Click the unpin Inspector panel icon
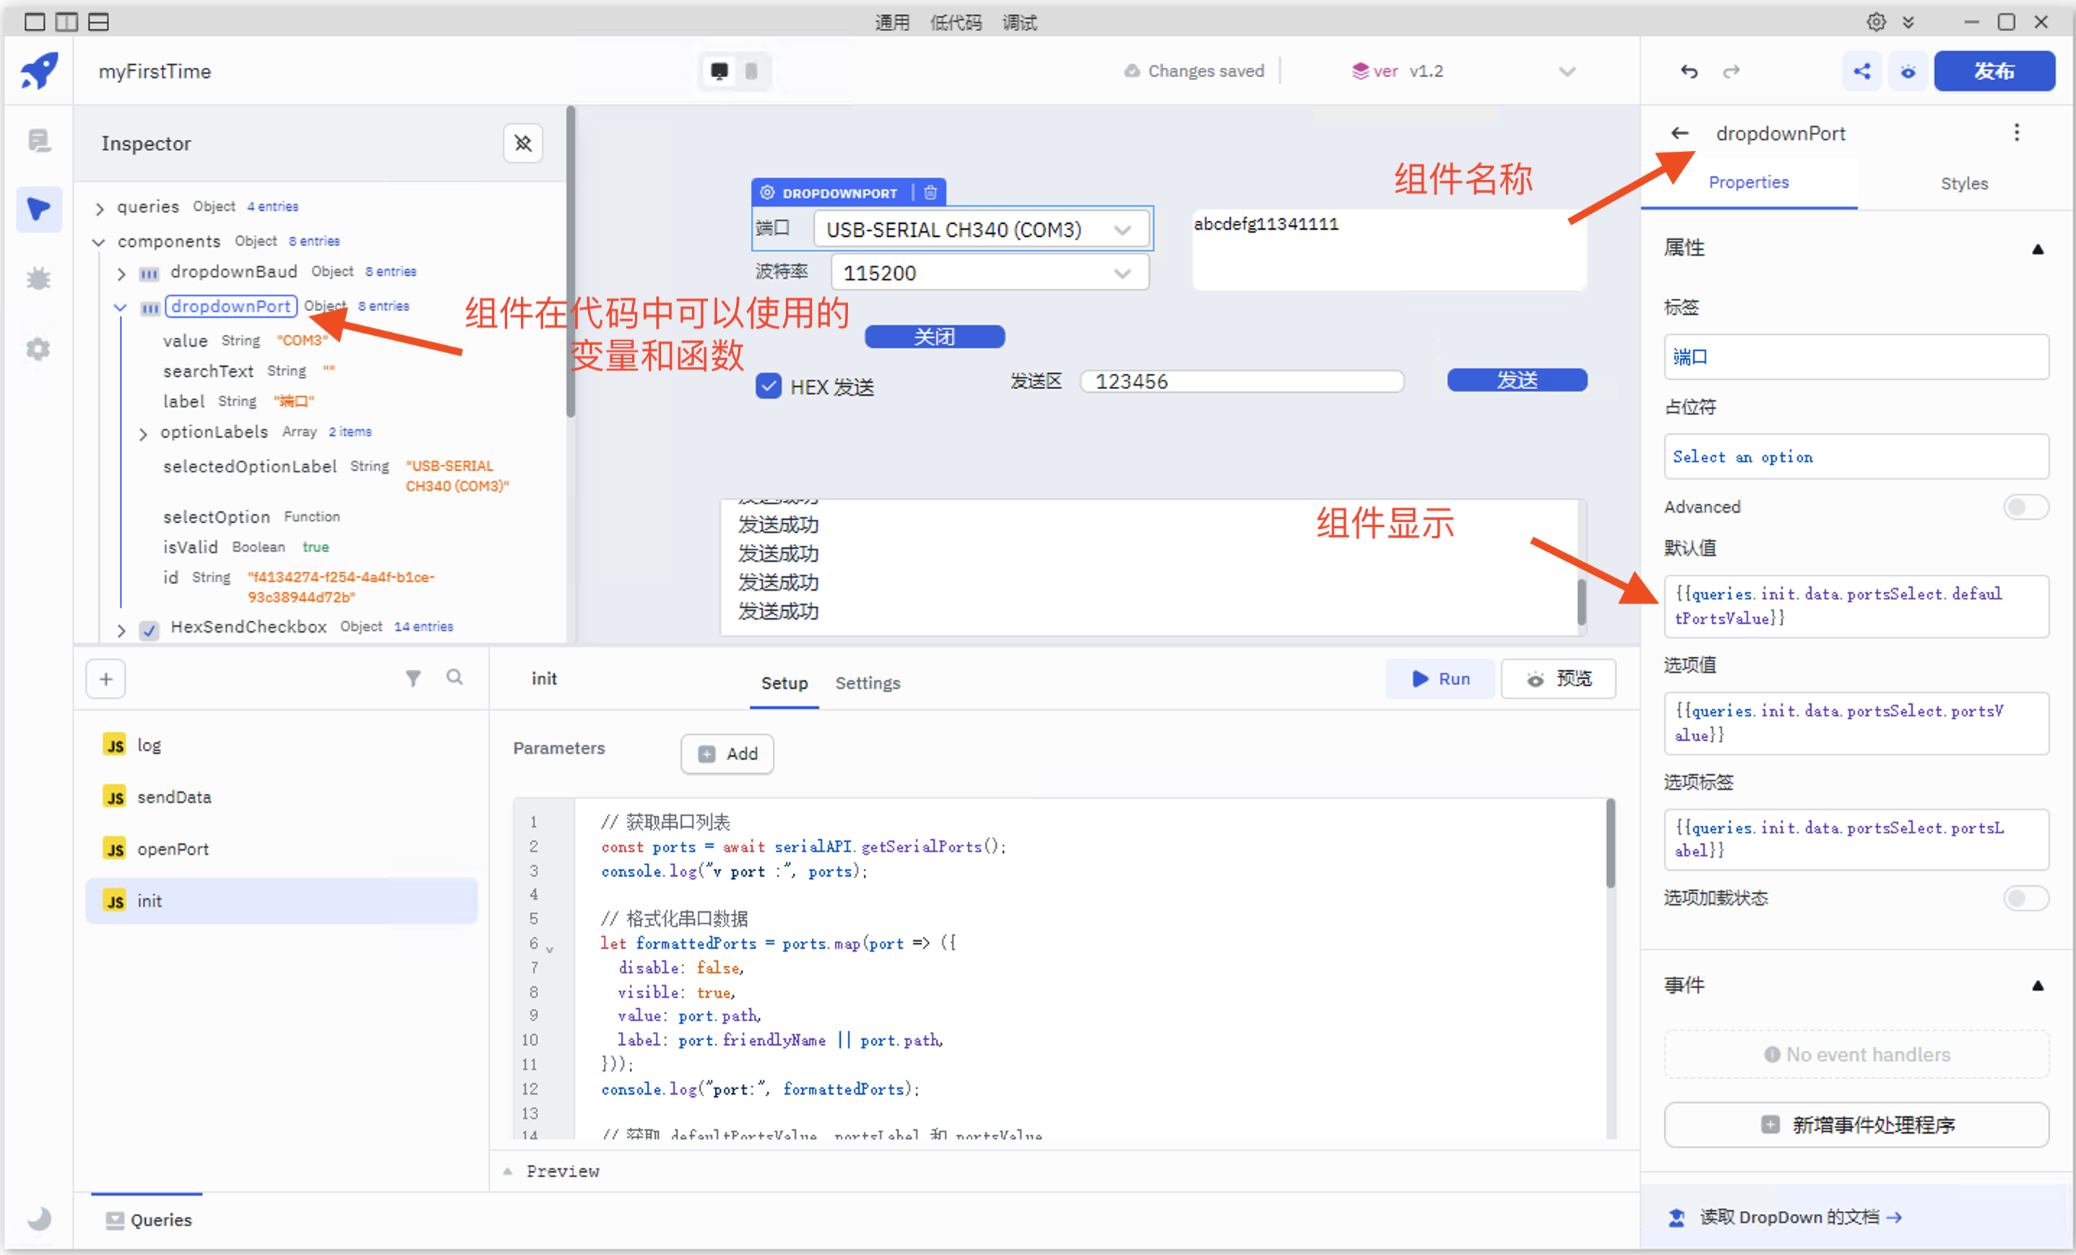The height and width of the screenshot is (1255, 2076). [x=522, y=143]
